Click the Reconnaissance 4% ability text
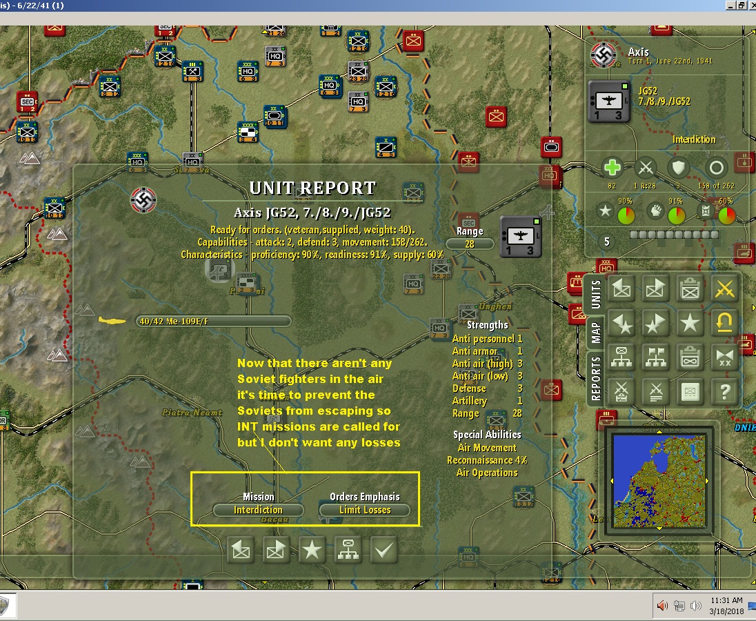The width and height of the screenshot is (756, 621). [487, 460]
